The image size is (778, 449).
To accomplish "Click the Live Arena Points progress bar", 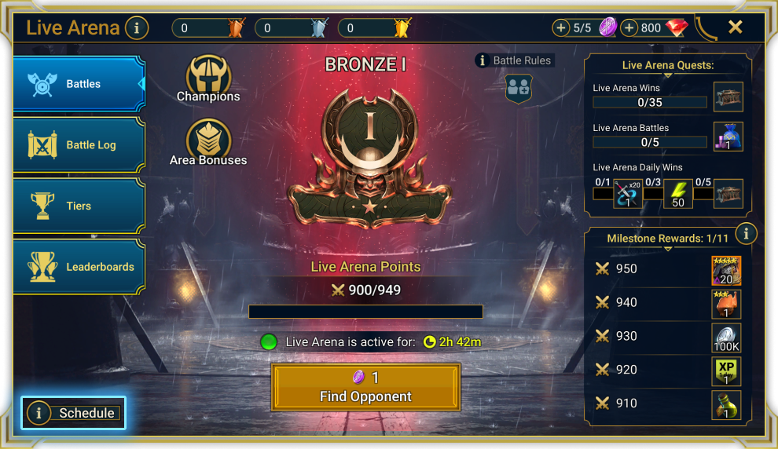I will [365, 311].
